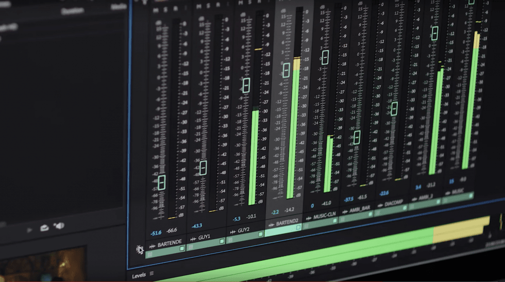Click the BARTENDE volume fader handle
505x282 pixels.
(x=162, y=183)
